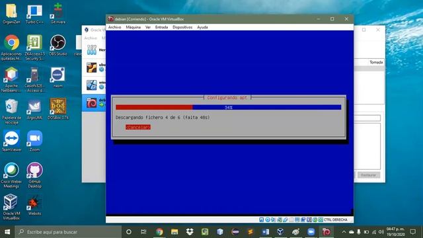Viewport: 423px width, 238px height.
Task: Click hard disk activity icon in VM status bar
Action: [x=262, y=219]
